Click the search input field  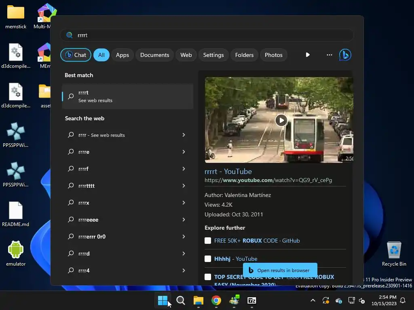click(x=207, y=35)
